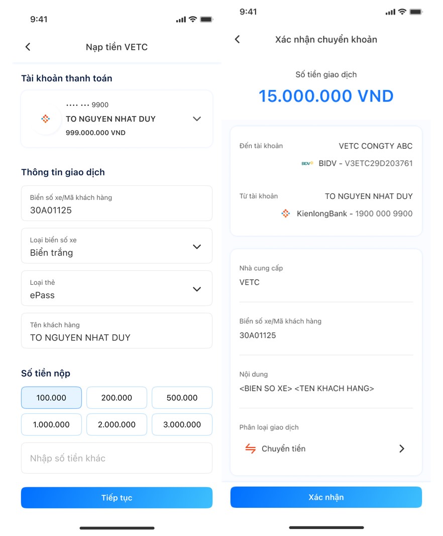Tap the VETC CONGTY ABC recipient name
This screenshot has height=536, width=443.
(x=376, y=146)
